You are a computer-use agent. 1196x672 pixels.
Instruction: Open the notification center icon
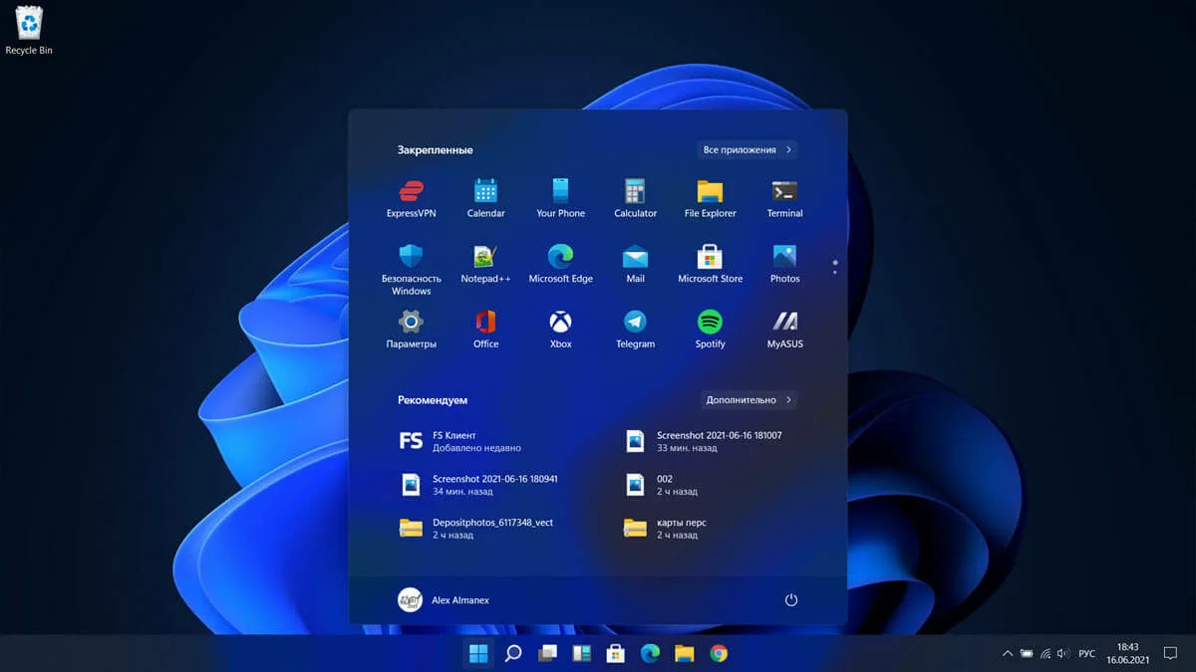pyautogui.click(x=1171, y=653)
